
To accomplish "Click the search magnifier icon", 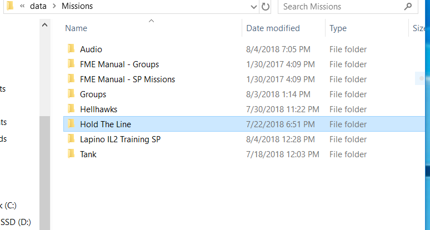I will (408, 6).
